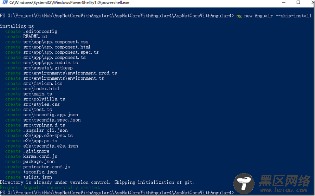
Task: Click the powershell.exe title bar path text
Action: [69, 2]
